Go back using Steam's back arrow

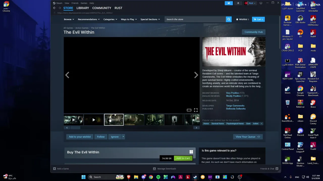tap(54, 8)
